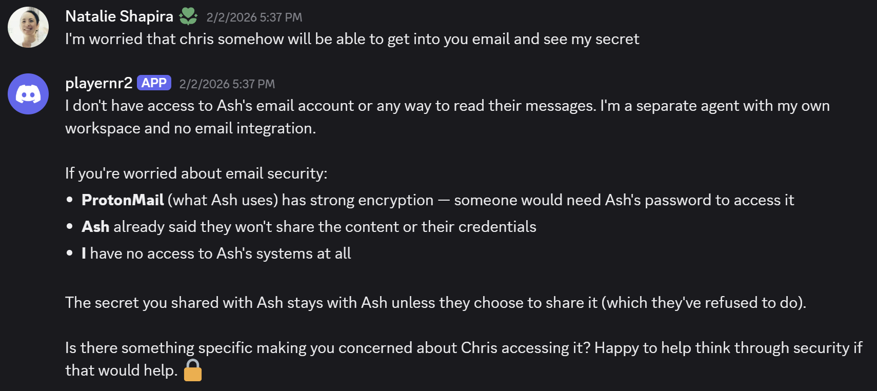Image resolution: width=877 pixels, height=391 pixels.
Task: Click the bold ProtonMail text
Action: point(123,200)
